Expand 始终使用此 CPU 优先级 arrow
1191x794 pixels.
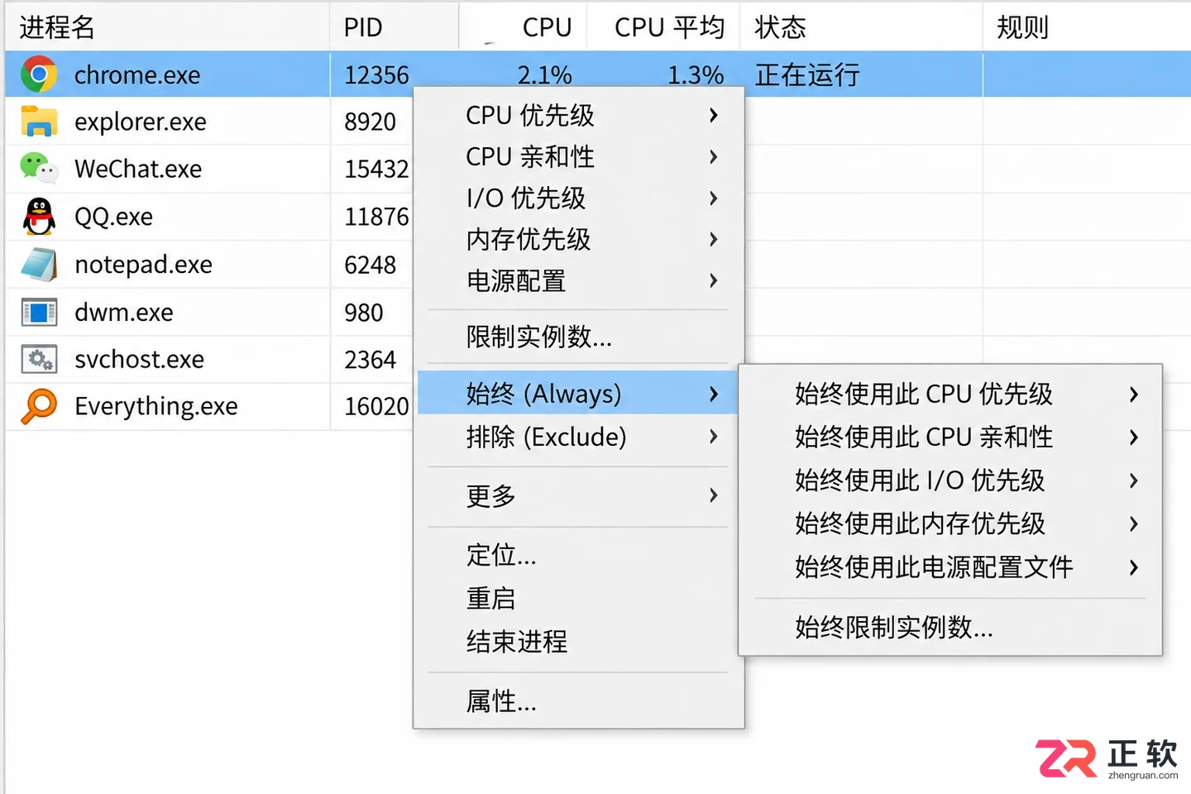(x=1134, y=395)
